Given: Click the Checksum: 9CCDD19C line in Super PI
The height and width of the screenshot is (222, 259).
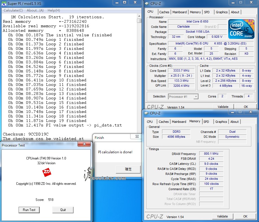Looking at the screenshot, I should point(26,134).
